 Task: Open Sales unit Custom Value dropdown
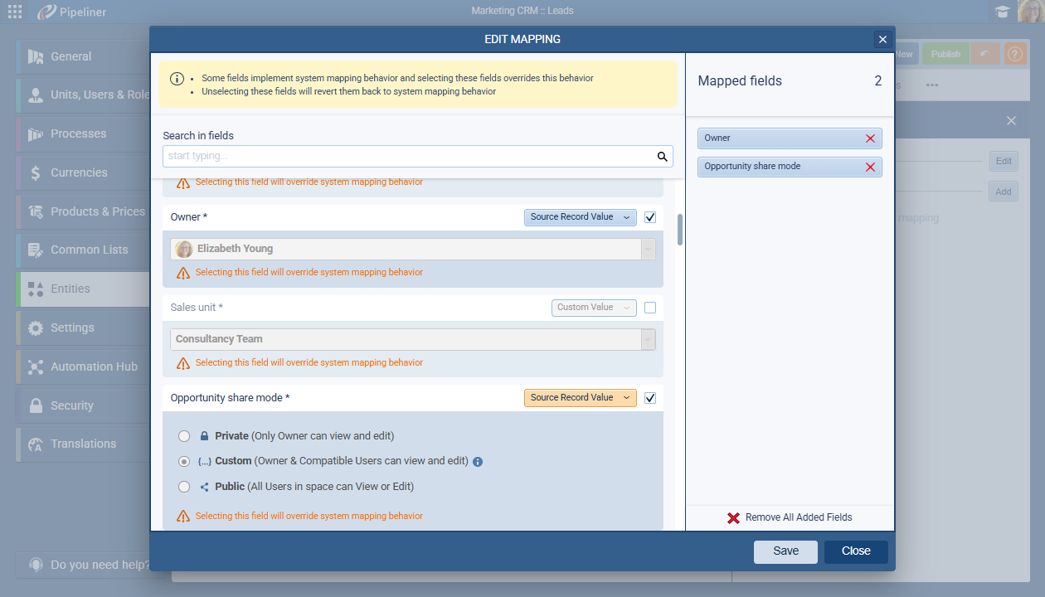[x=593, y=308]
